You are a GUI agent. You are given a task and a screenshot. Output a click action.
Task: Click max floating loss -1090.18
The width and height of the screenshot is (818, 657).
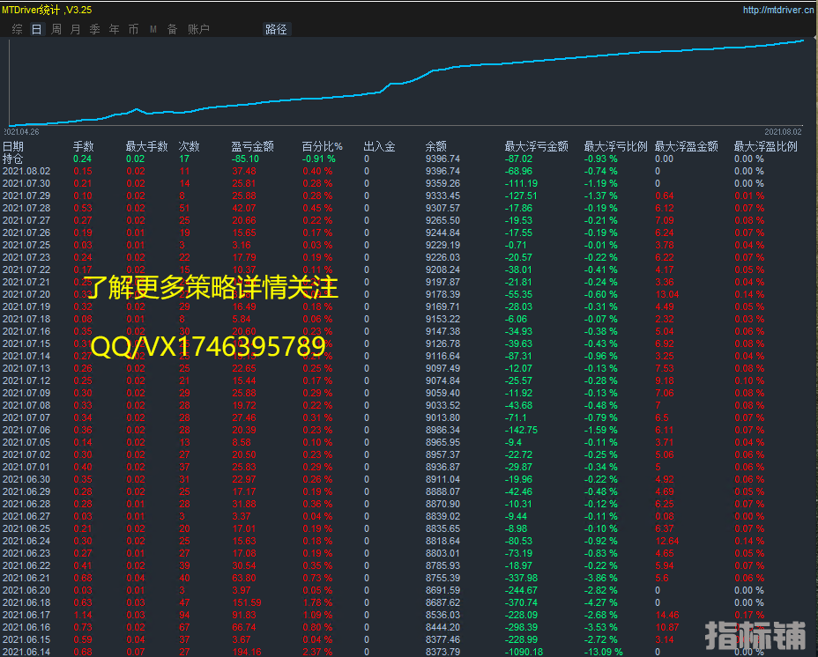524,652
